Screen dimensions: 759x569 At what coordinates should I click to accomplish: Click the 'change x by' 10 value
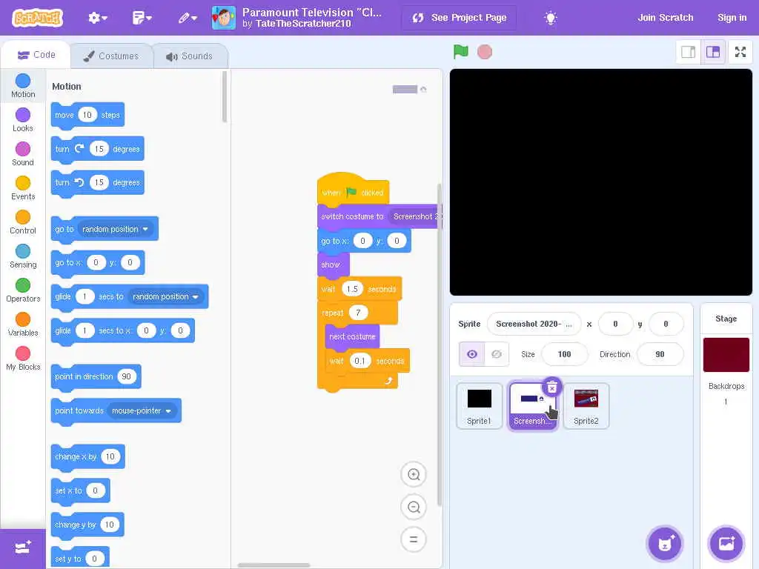[x=110, y=456]
